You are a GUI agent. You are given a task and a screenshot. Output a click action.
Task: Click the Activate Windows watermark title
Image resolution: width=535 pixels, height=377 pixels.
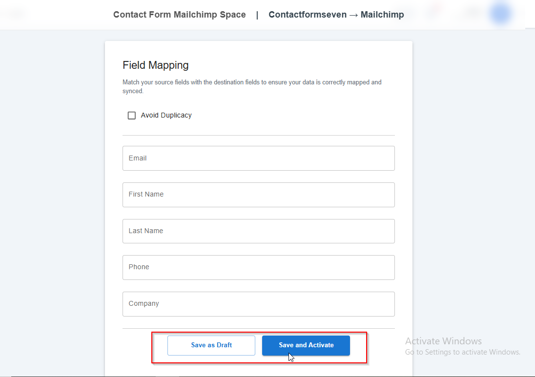pyautogui.click(x=443, y=341)
